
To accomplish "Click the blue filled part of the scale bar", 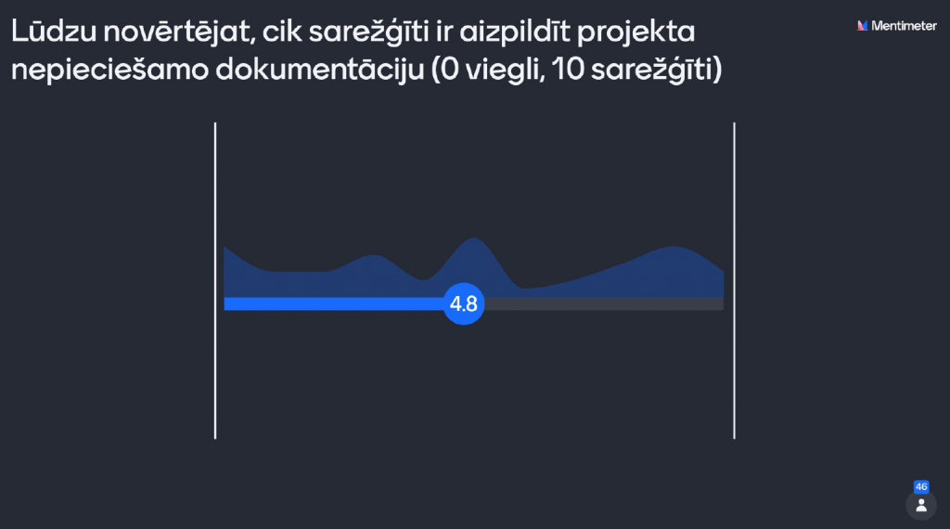I will pyautogui.click(x=334, y=303).
